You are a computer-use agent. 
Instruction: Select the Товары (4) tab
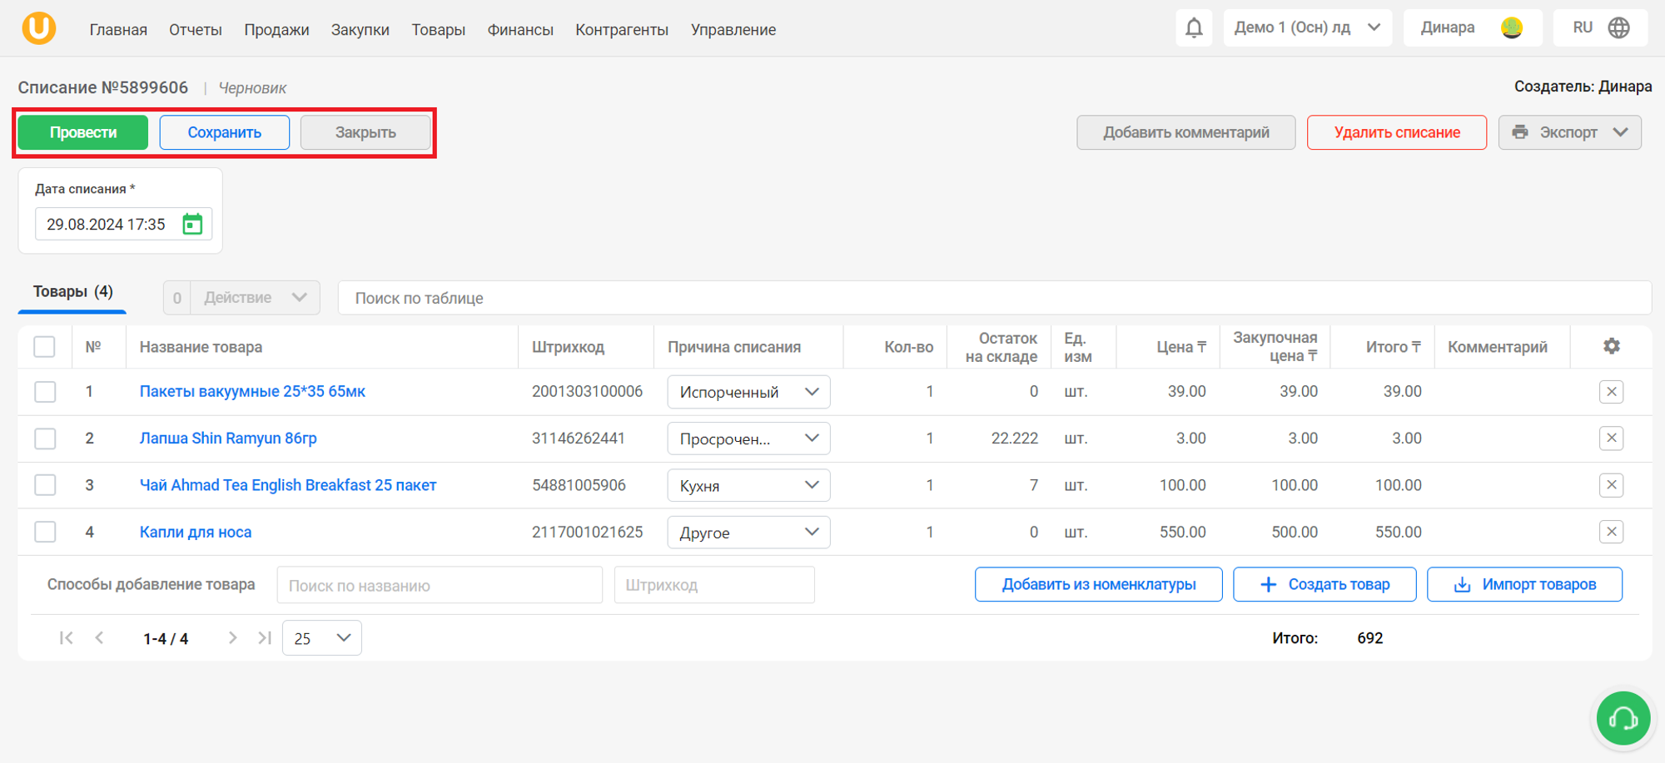(x=72, y=292)
